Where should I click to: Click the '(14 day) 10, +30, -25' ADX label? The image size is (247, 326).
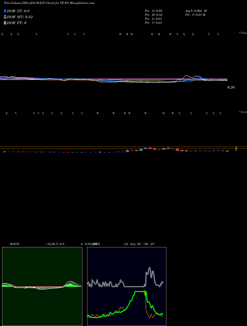[x=139, y=244]
